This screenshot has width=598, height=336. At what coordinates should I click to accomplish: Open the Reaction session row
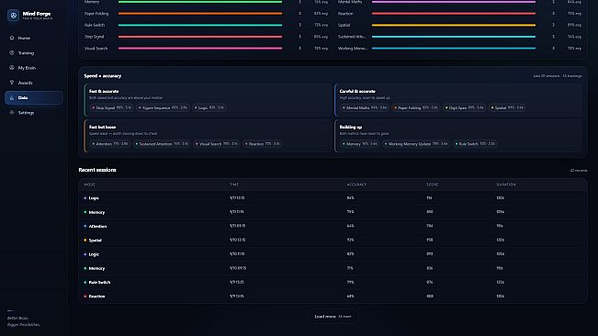pos(333,297)
